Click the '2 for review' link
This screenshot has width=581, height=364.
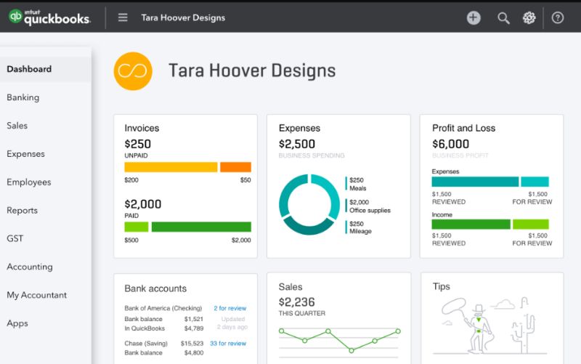(x=229, y=308)
